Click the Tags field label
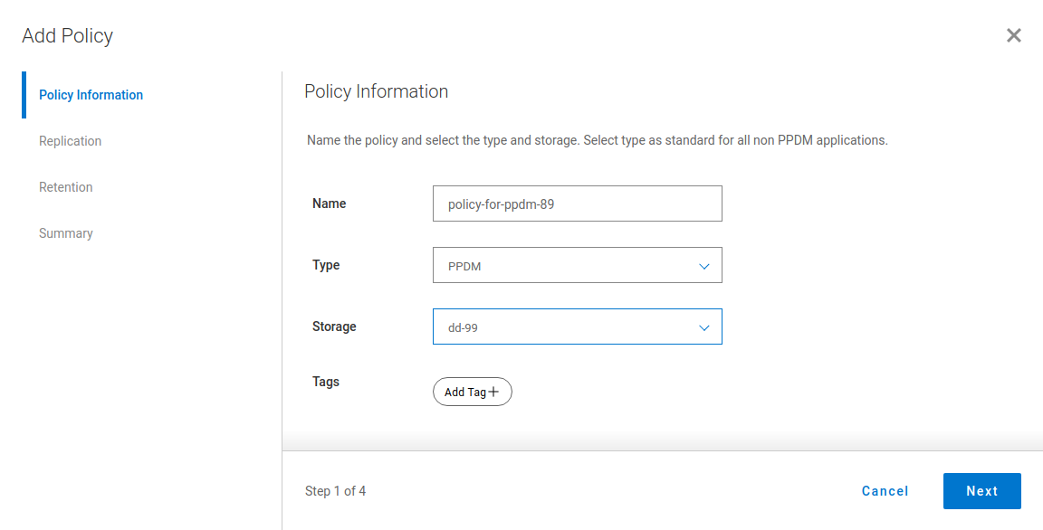 pos(326,382)
